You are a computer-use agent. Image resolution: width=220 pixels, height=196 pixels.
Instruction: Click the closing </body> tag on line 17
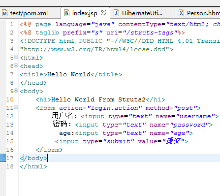pyautogui.click(x=33, y=158)
